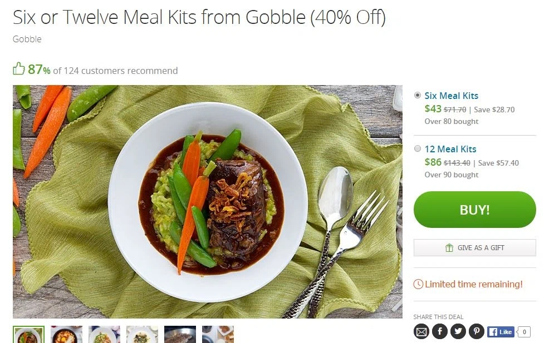Click the main braised beef dish image
This screenshot has height=343, width=554.
pyautogui.click(x=207, y=201)
